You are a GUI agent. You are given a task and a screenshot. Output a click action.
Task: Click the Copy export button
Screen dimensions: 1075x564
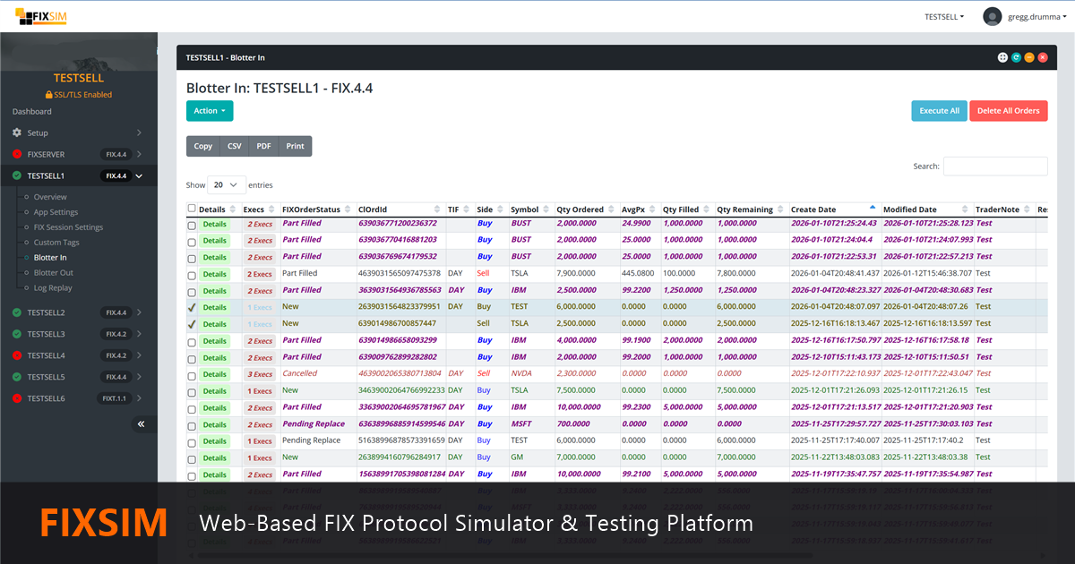coord(203,146)
